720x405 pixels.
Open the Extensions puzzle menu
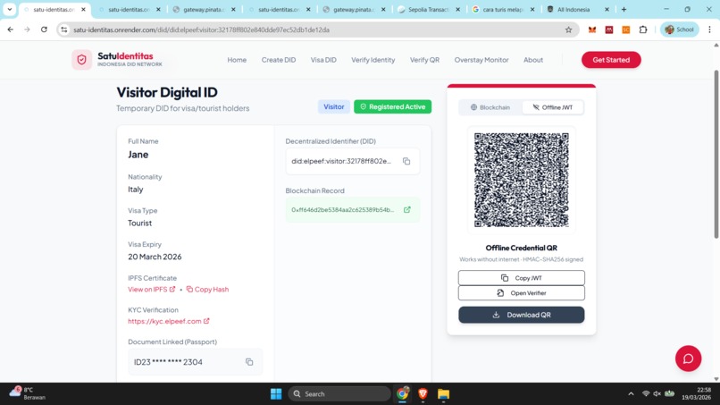643,30
